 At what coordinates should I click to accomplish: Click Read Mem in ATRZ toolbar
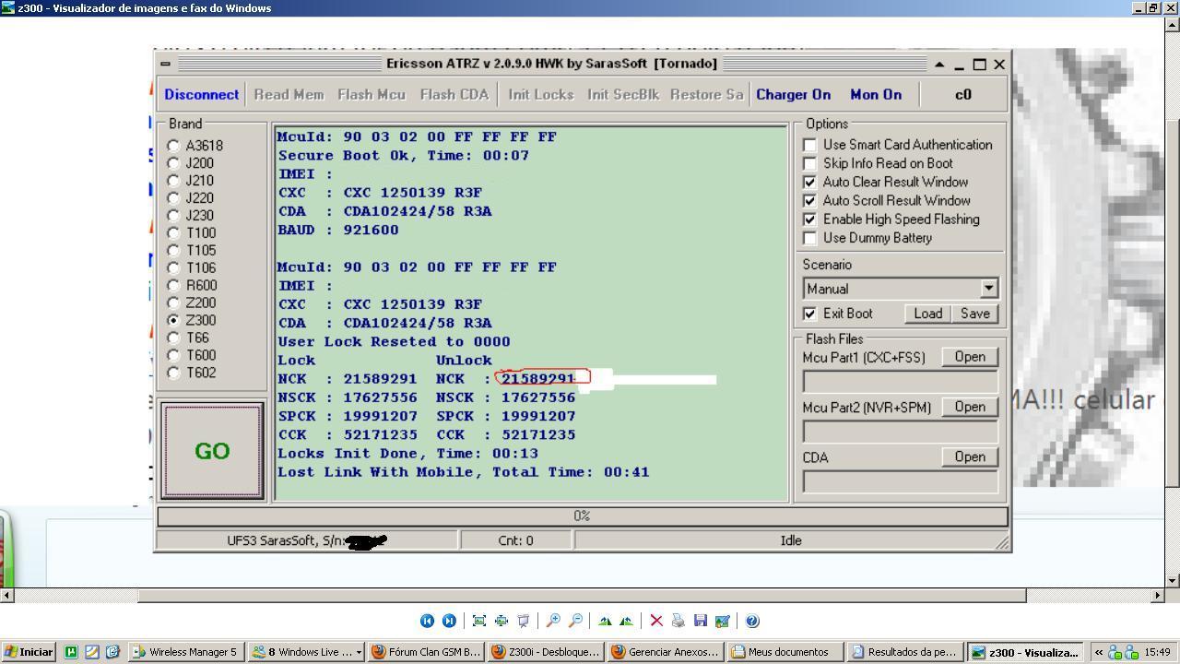289,94
